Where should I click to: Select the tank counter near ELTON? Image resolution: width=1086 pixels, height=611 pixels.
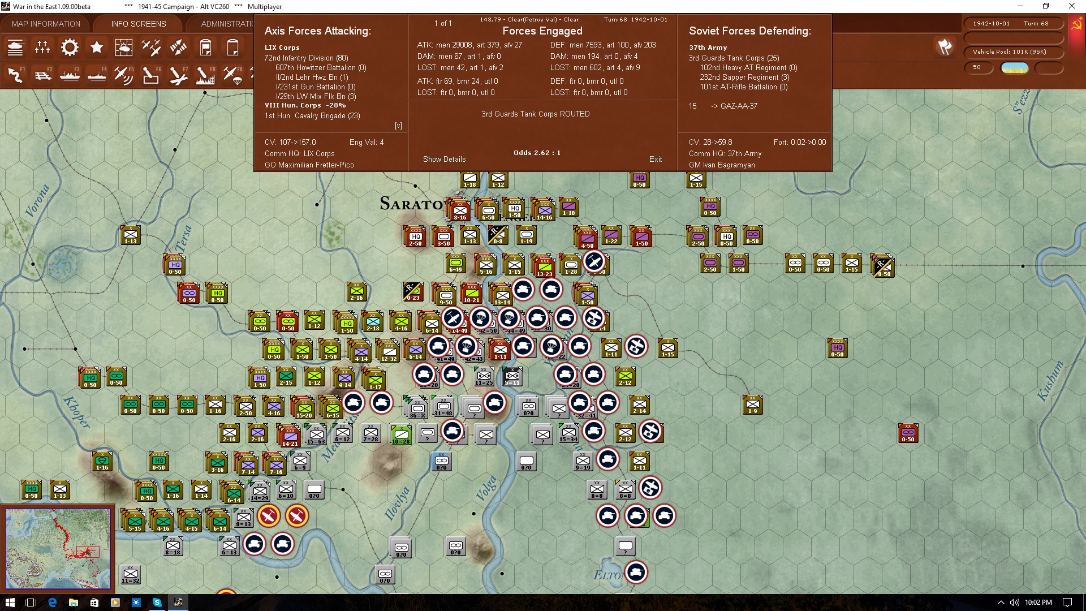pos(636,572)
